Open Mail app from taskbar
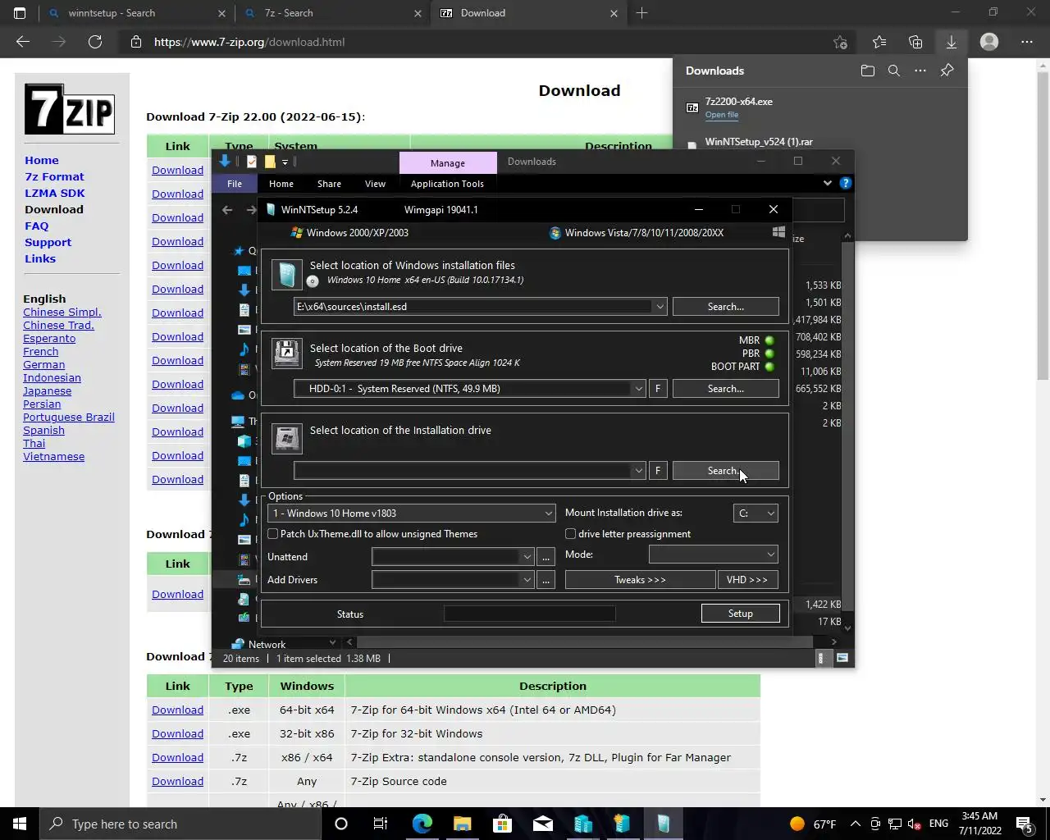This screenshot has width=1050, height=840. (x=543, y=824)
